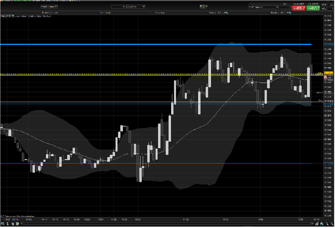Click the yellow price label on the price axis
Image resolution: width=335 pixels, height=228 pixels.
(x=328, y=73)
